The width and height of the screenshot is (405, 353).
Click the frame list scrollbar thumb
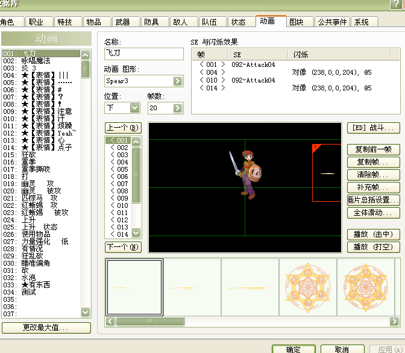tap(136, 175)
